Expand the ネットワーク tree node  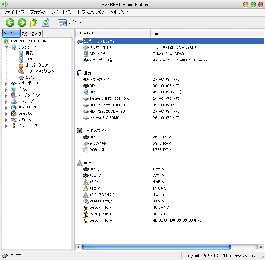tap(6, 107)
